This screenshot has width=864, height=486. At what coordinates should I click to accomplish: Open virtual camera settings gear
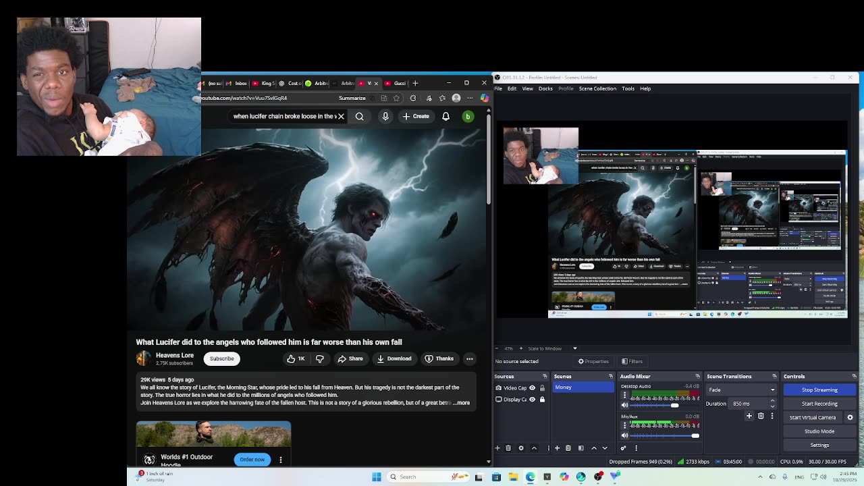click(x=850, y=417)
